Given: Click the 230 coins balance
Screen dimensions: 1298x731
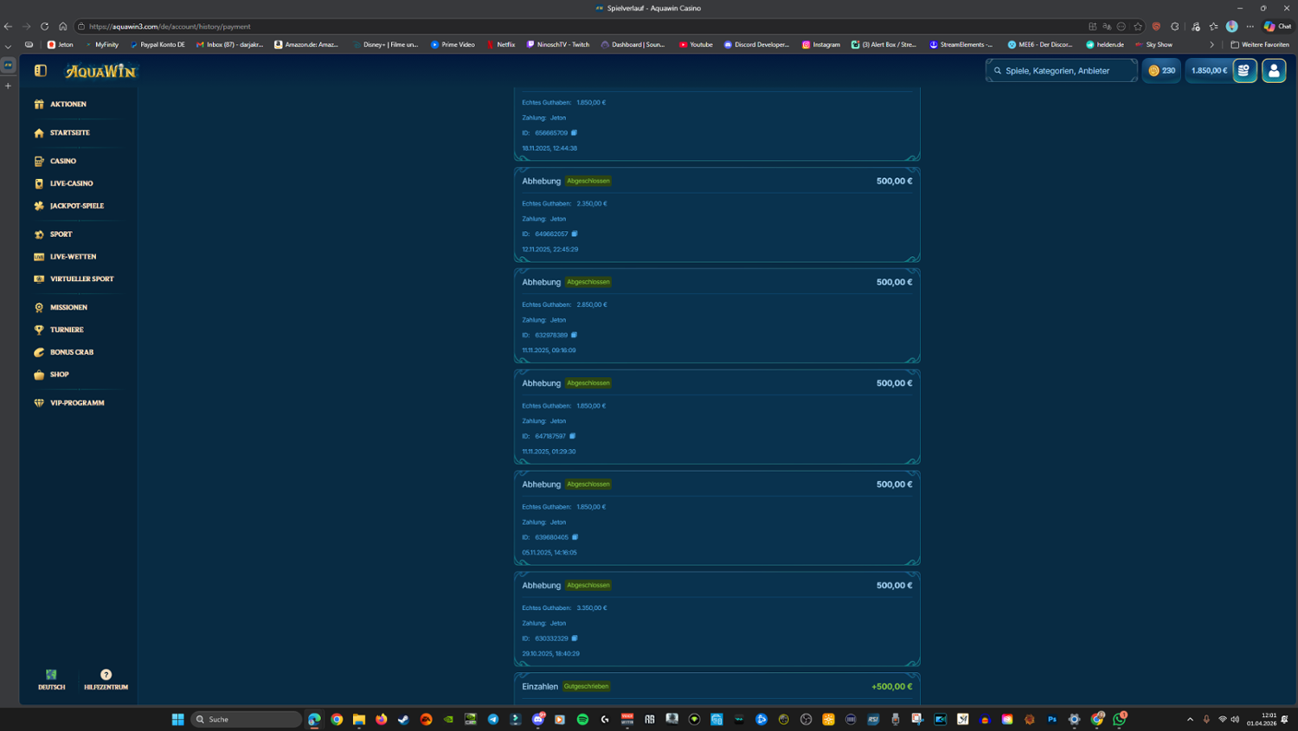Looking at the screenshot, I should point(1161,71).
